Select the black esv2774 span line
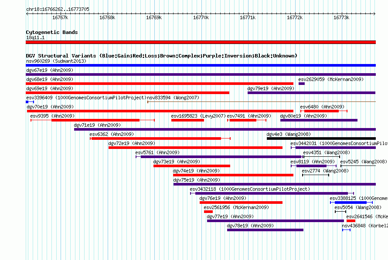This screenshot has height=260, width=388. [316, 175]
